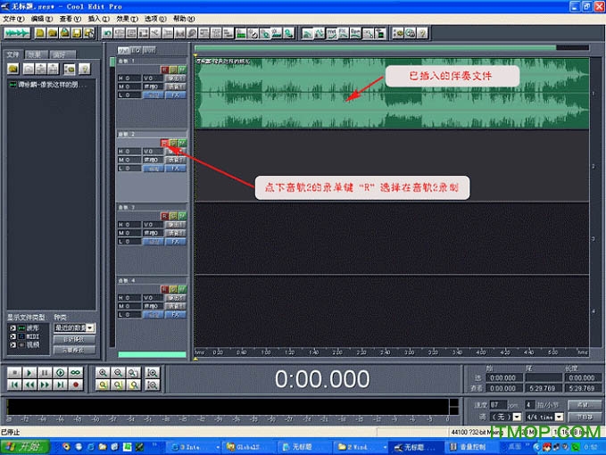The height and width of the screenshot is (455, 606).
Task: Toggle the green M mute button on track 1
Action: [182, 69]
